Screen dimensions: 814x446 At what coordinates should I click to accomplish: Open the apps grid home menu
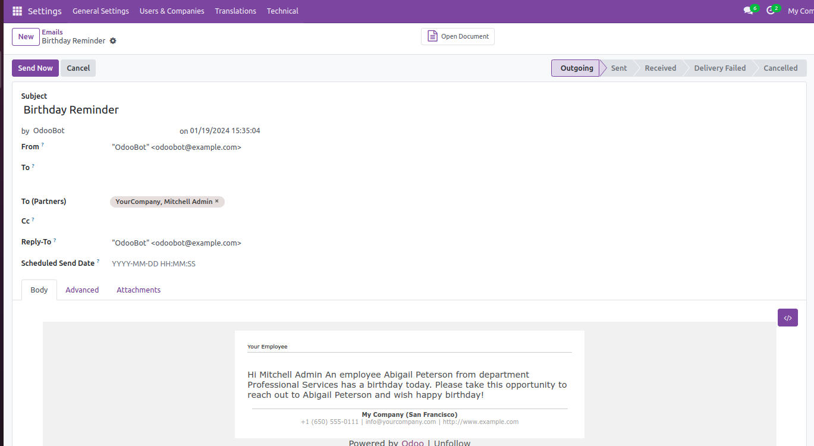point(17,11)
